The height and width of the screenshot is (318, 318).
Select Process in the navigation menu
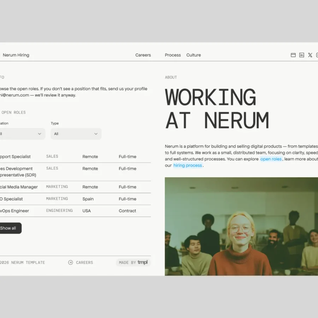pos(173,55)
